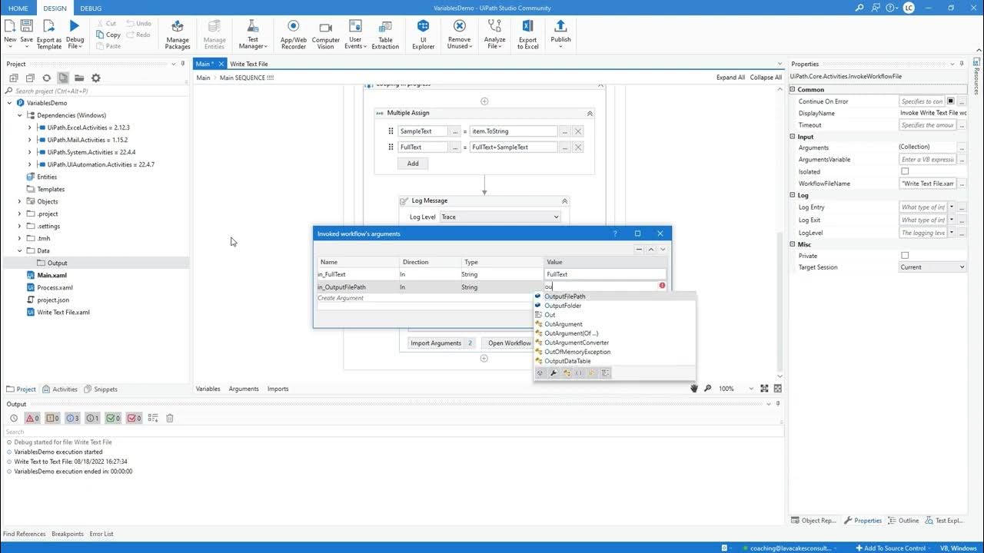Enable the Private checkbox
984x553 pixels.
(905, 255)
